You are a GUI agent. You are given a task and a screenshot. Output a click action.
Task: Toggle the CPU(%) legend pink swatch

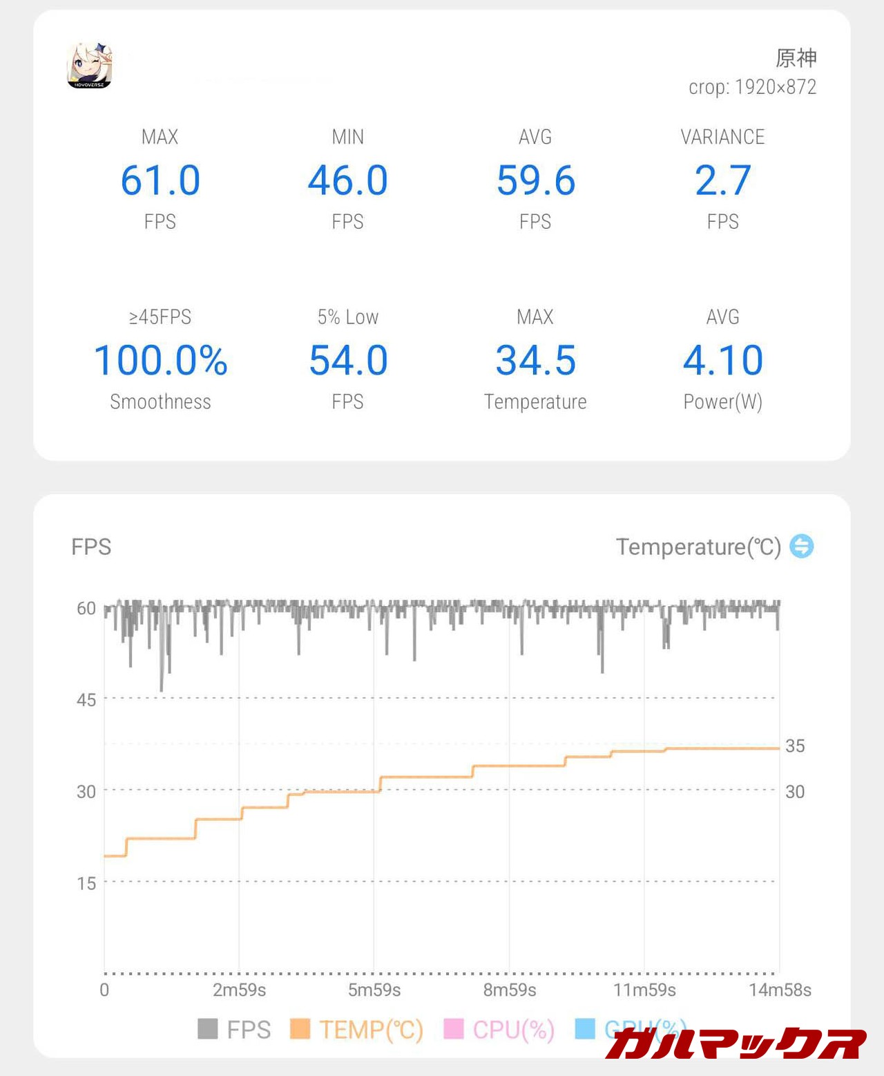(x=453, y=1029)
